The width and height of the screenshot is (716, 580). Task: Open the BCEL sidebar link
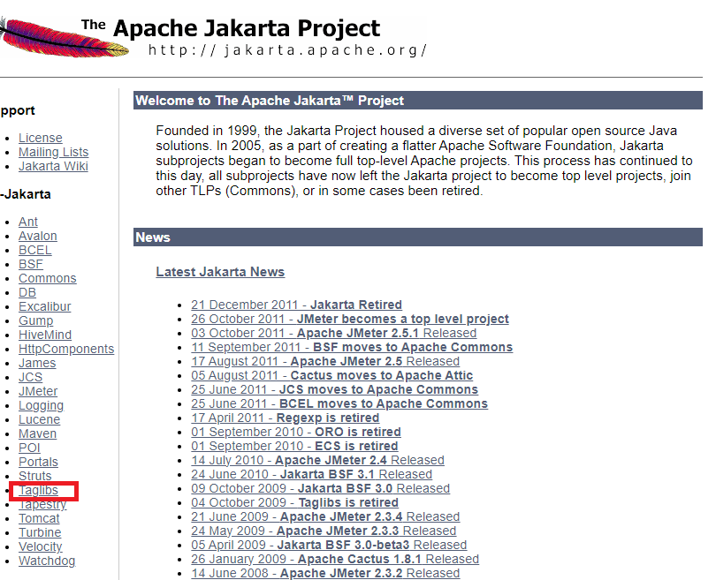(35, 250)
